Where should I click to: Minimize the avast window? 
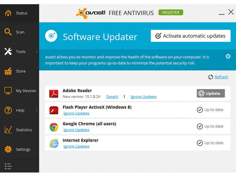(222, 14)
